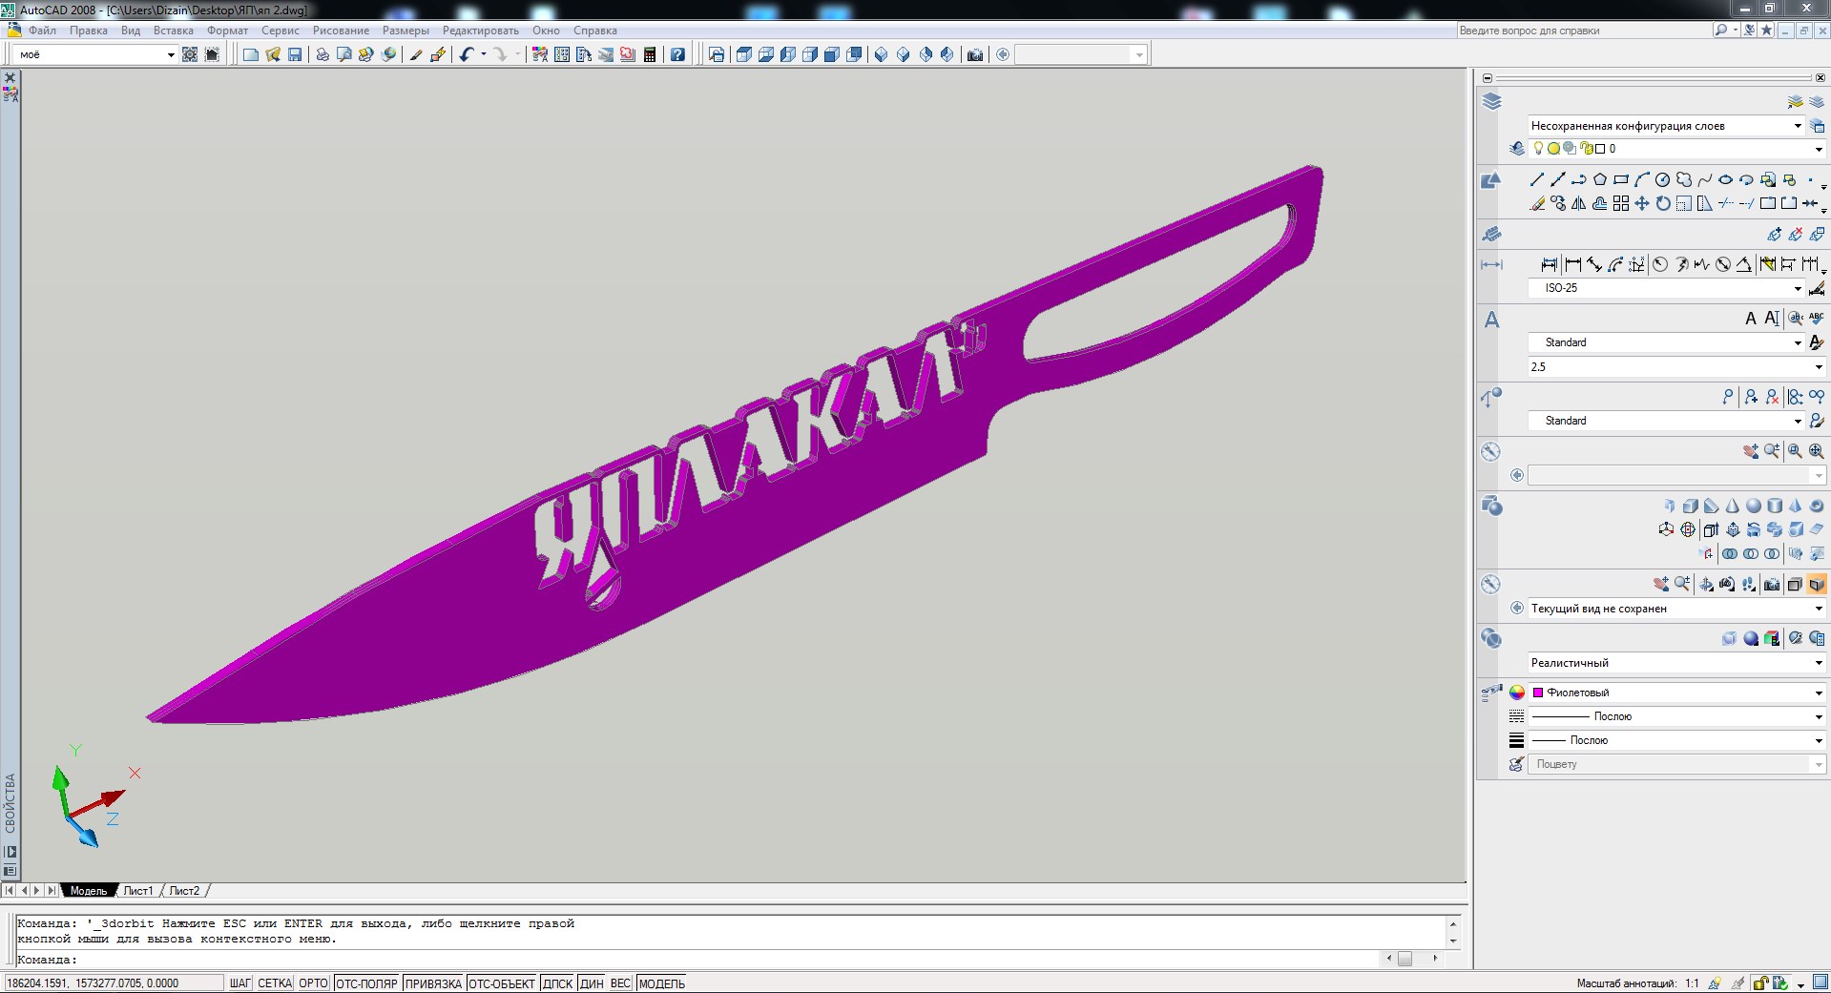
Task: Open the Правка menu
Action: 88,31
